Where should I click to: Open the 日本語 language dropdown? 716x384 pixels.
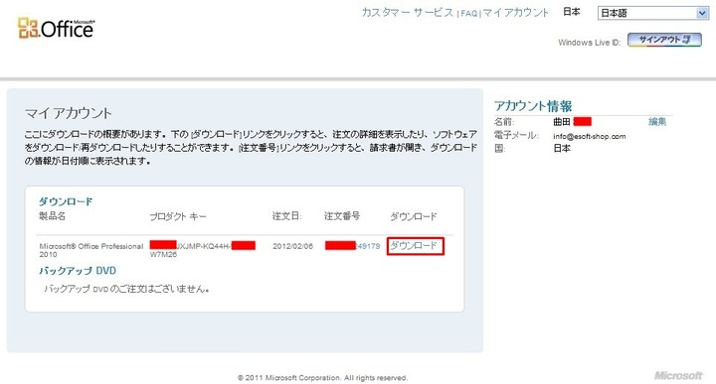coord(653,13)
